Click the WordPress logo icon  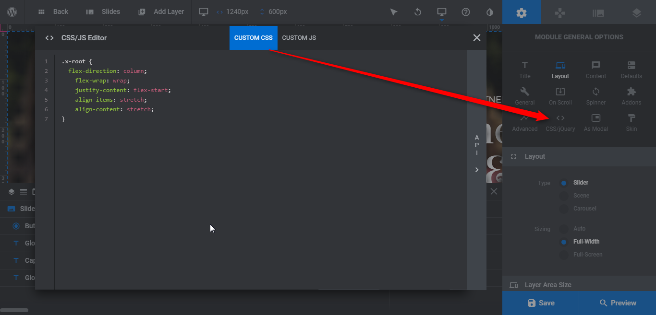click(12, 12)
